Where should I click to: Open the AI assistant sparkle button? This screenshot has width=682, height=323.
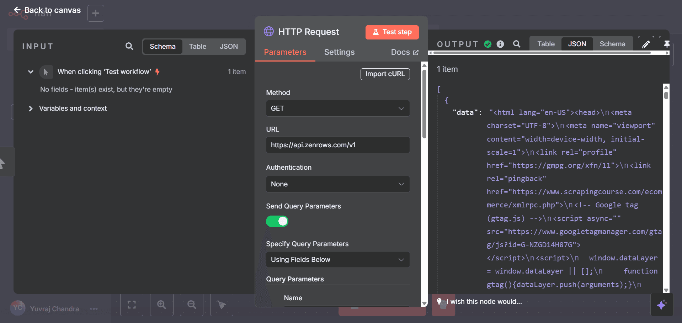point(662,305)
